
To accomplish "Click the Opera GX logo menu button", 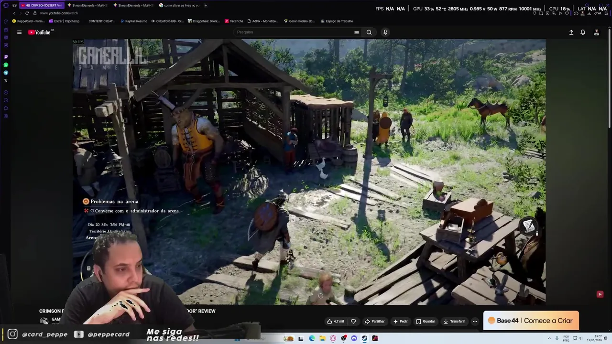I will pyautogui.click(x=6, y=5).
